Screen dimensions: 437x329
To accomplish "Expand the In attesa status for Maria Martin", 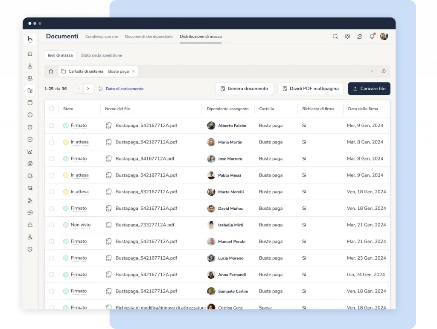I will tap(79, 142).
